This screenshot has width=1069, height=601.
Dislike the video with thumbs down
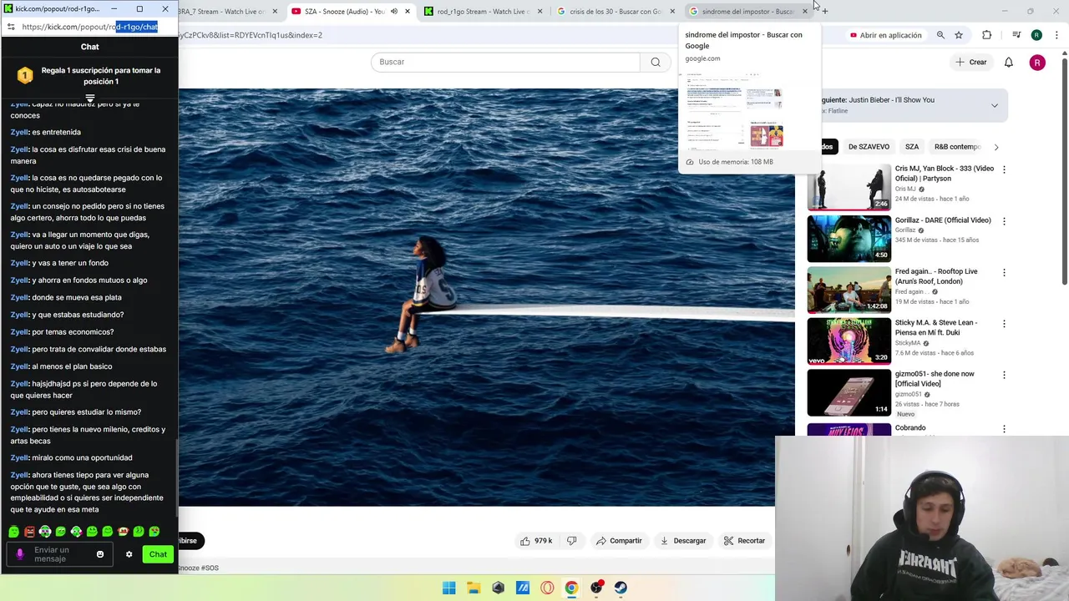(x=572, y=541)
